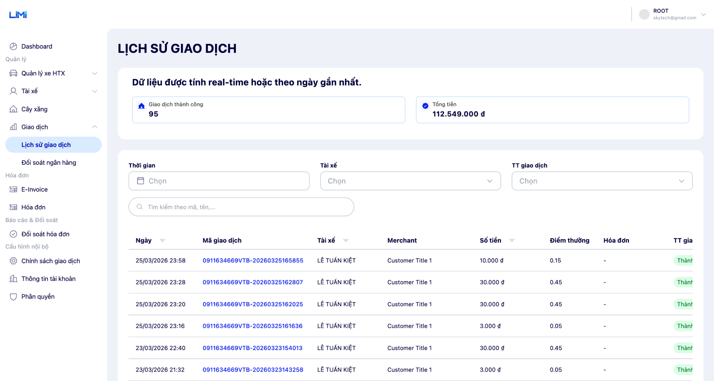The width and height of the screenshot is (714, 381).
Task: Select Lịch sử giao dịch in sidebar
Action: 54,145
